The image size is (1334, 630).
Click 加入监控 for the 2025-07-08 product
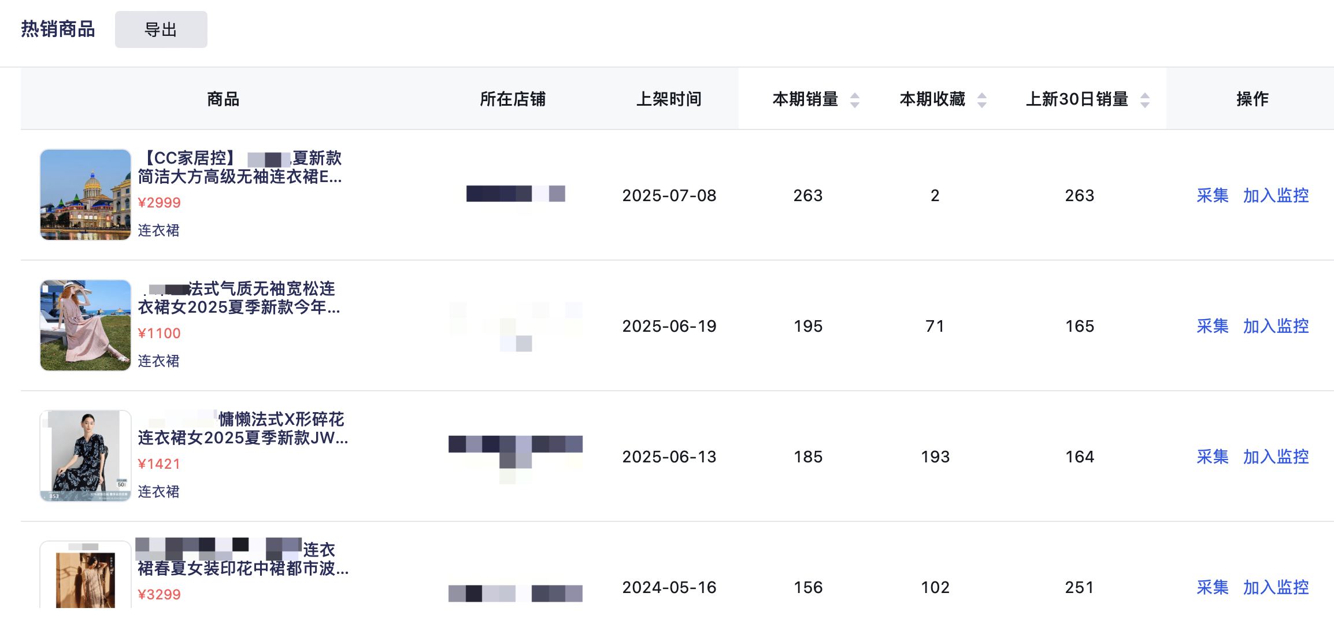click(1276, 195)
